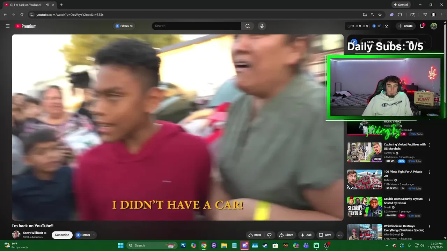The image size is (447, 251).
Task: Dislike the video
Action: click(269, 235)
